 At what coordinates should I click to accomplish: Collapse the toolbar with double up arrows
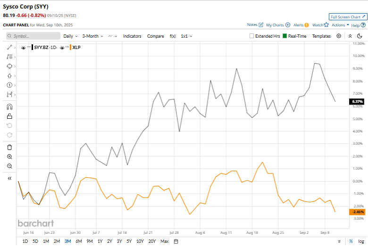(x=350, y=36)
